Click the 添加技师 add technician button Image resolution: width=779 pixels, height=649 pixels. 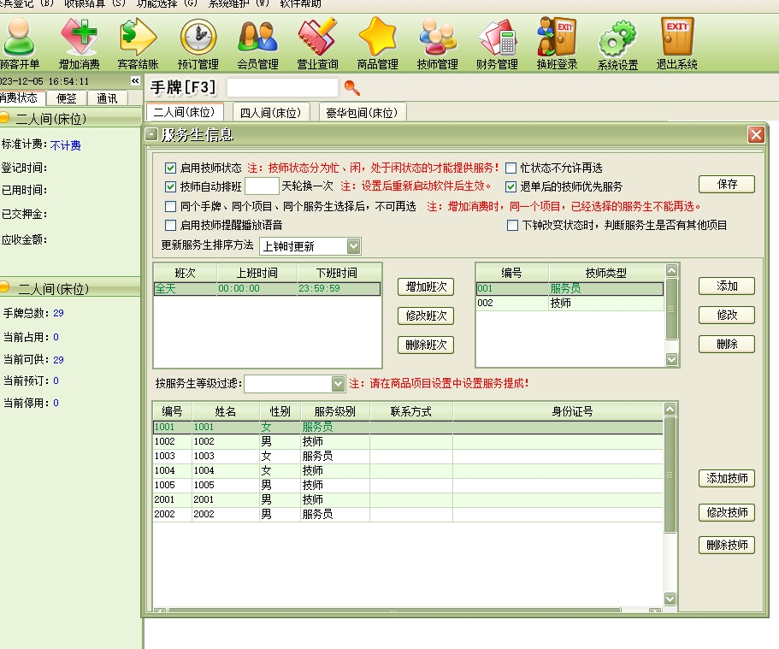point(727,479)
